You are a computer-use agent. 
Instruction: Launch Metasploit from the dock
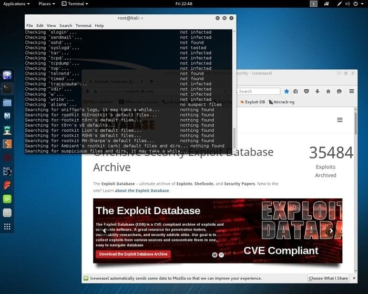7,116
